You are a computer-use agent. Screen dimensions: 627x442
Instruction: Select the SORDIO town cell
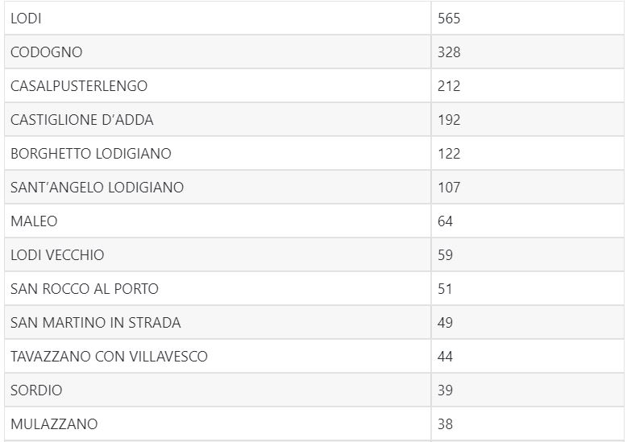click(36, 390)
